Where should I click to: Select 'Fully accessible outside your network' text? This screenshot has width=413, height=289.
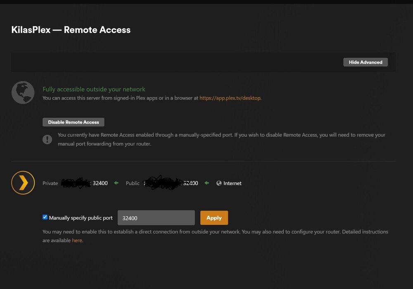tap(94, 89)
